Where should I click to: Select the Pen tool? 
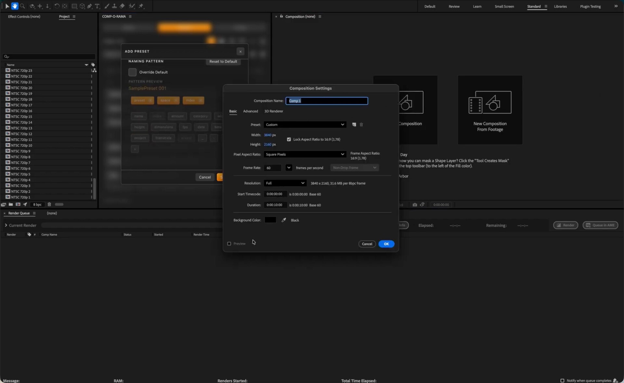coord(89,6)
